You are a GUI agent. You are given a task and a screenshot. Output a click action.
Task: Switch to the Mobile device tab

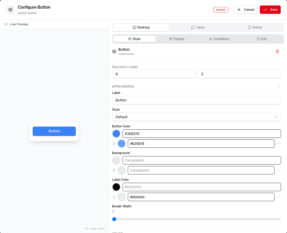pos(255,27)
